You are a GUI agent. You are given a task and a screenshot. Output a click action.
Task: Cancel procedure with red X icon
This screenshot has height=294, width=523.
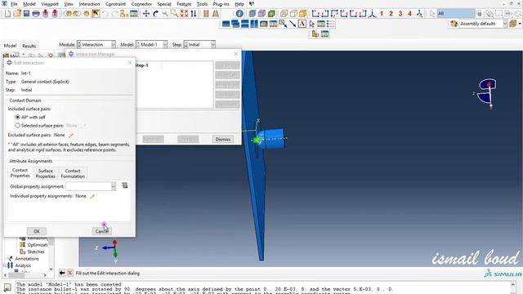pos(69,273)
